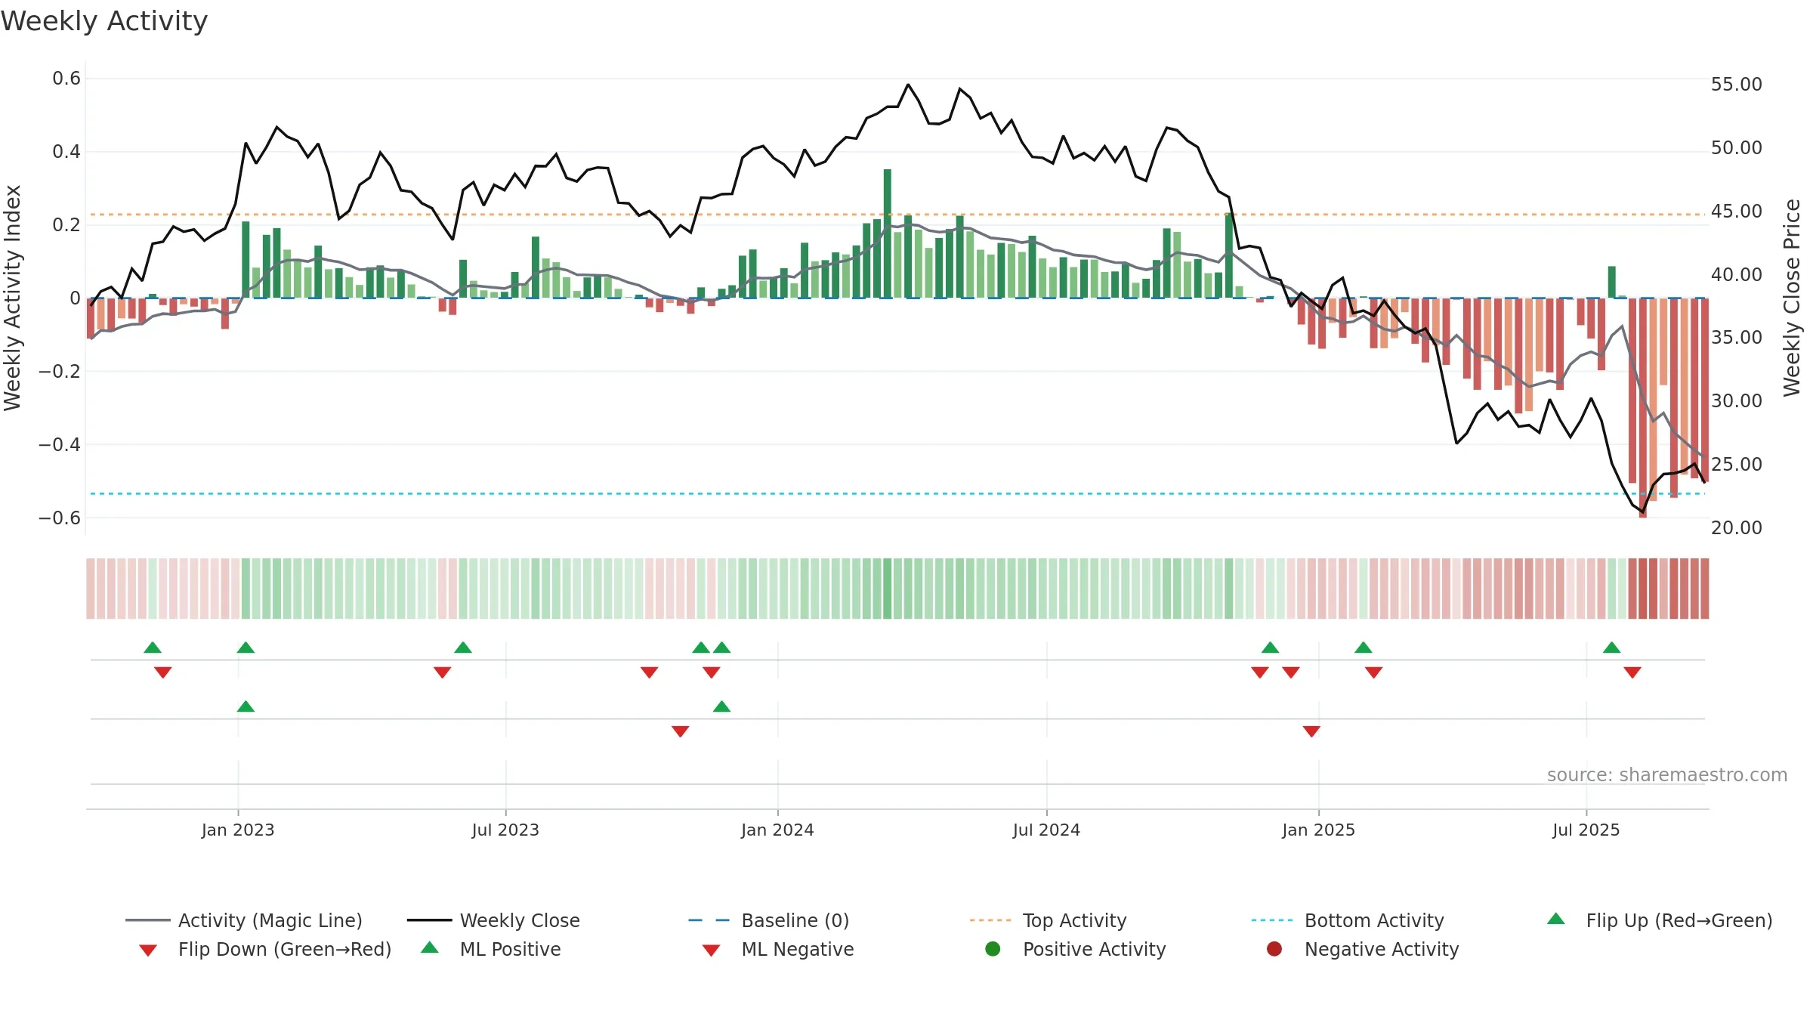Click the Positive Activity green circle legend icon
This screenshot has height=1020, width=1813.
click(x=993, y=949)
